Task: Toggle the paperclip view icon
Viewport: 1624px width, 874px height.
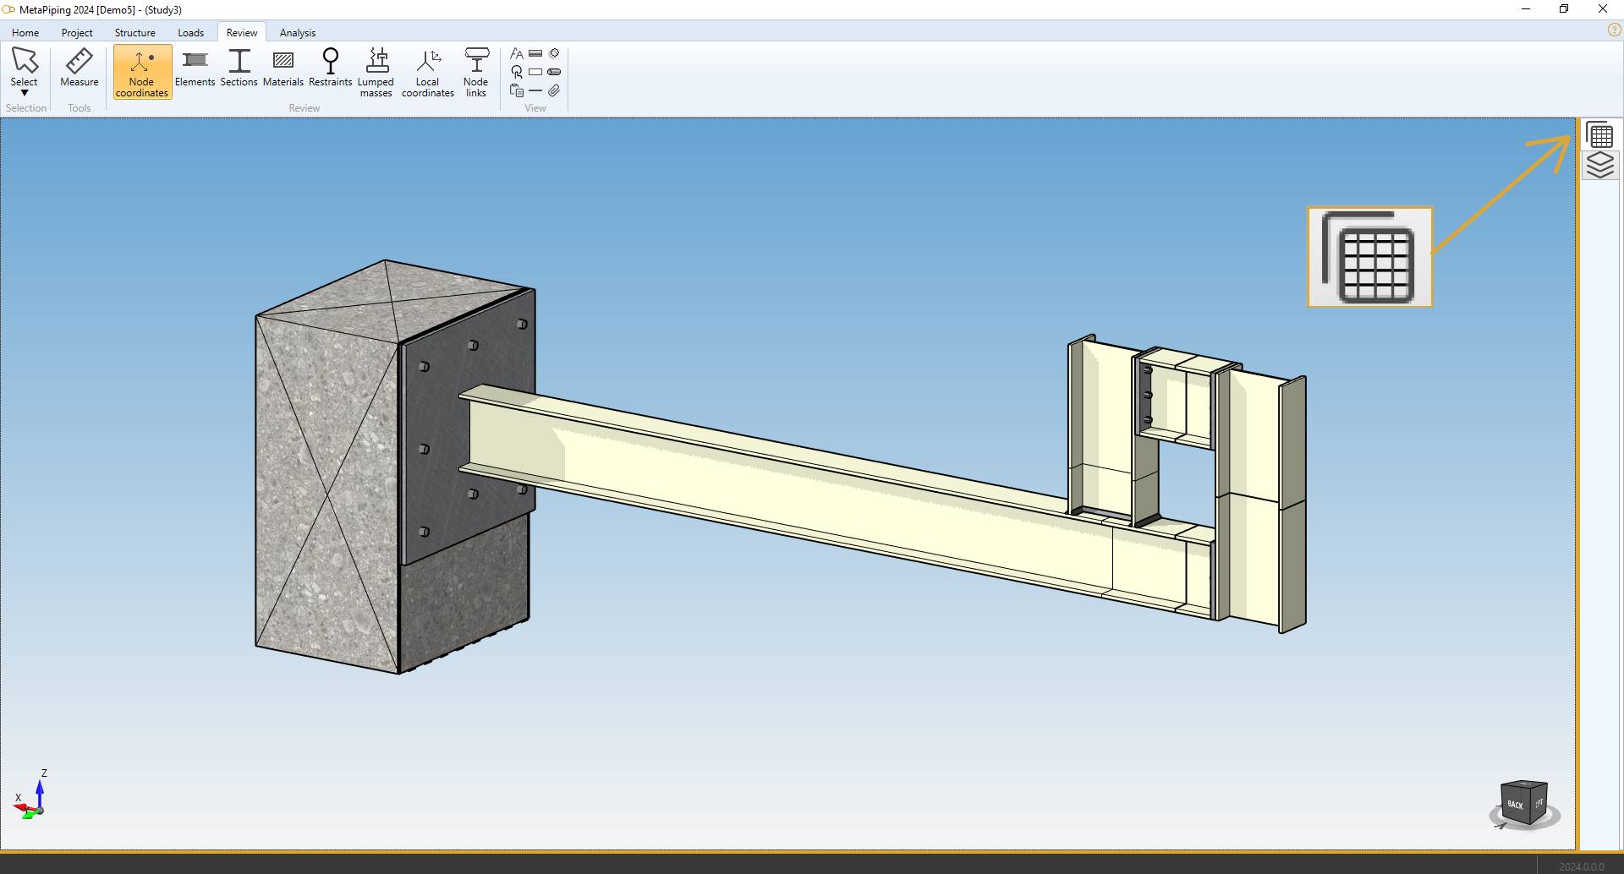Action: point(554,90)
